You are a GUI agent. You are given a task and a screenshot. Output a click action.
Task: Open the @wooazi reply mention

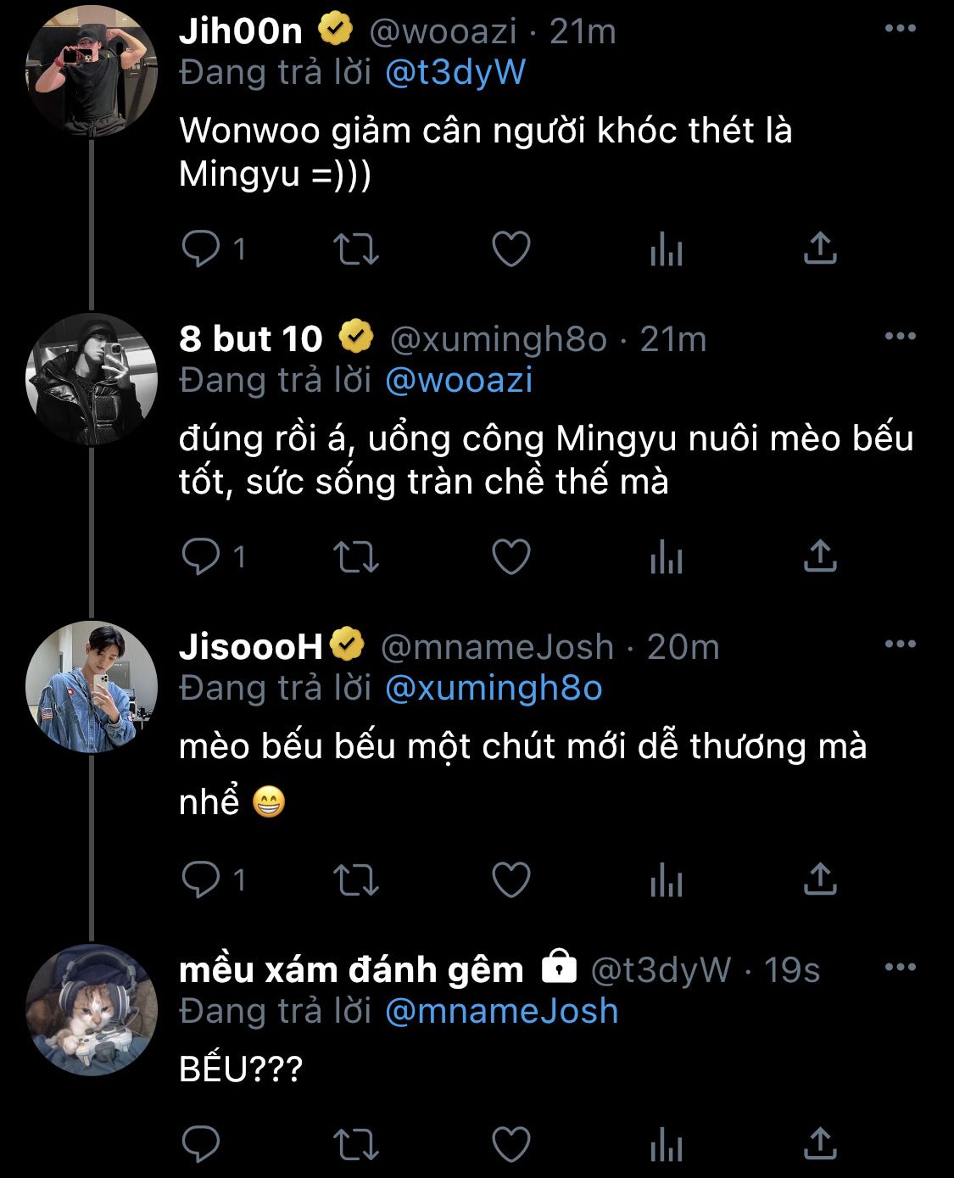pyautogui.click(x=459, y=380)
